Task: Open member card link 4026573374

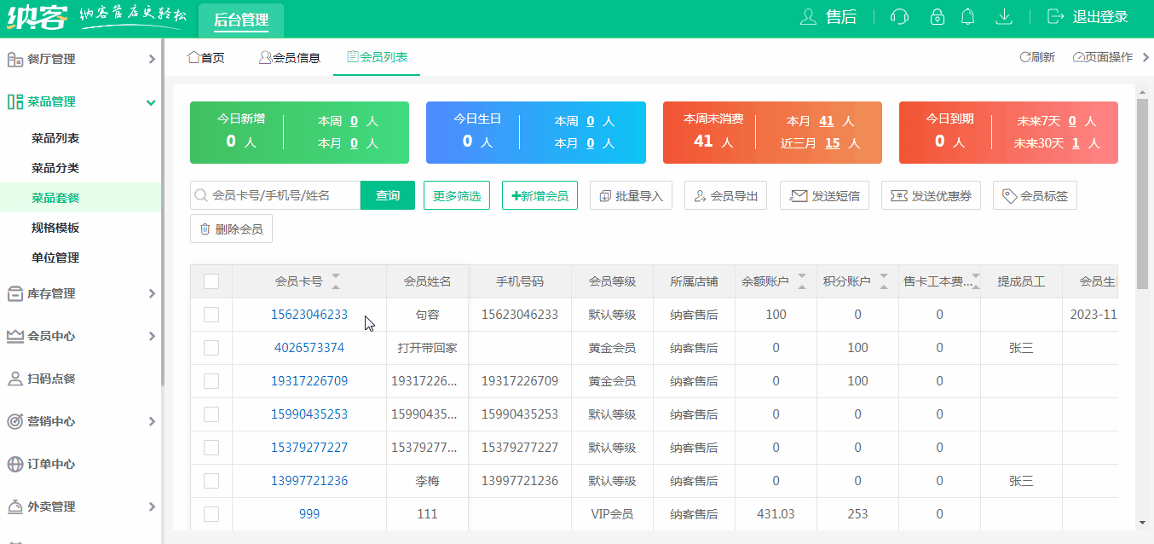Action: (x=309, y=347)
